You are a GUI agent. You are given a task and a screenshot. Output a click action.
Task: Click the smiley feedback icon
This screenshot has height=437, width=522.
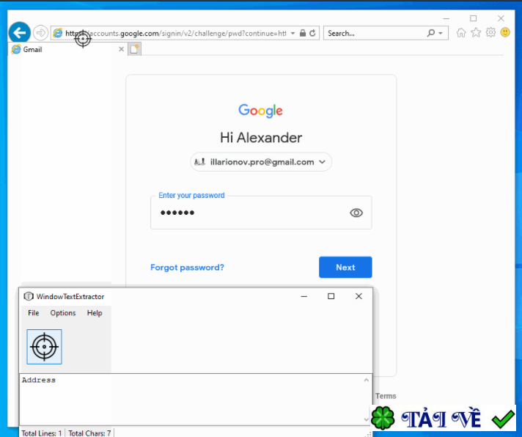(x=505, y=32)
